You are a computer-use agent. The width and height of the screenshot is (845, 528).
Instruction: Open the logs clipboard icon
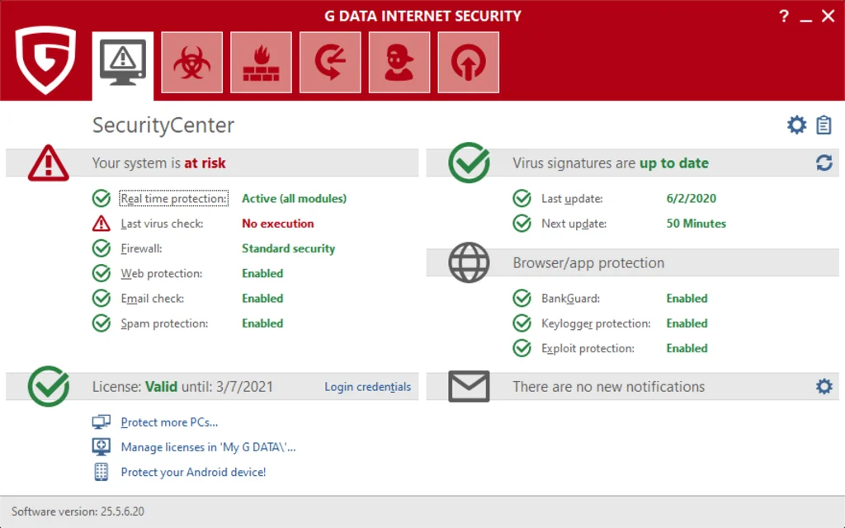tap(824, 125)
